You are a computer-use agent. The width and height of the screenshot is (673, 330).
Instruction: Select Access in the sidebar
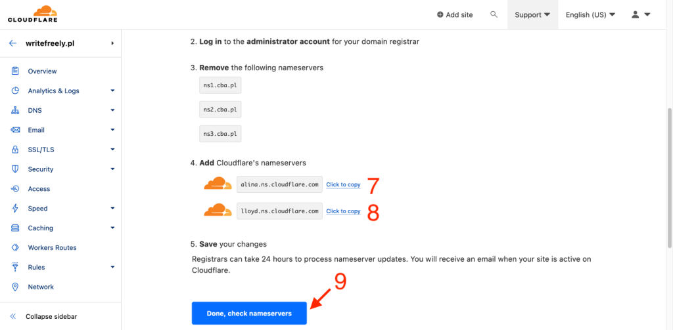pyautogui.click(x=39, y=189)
